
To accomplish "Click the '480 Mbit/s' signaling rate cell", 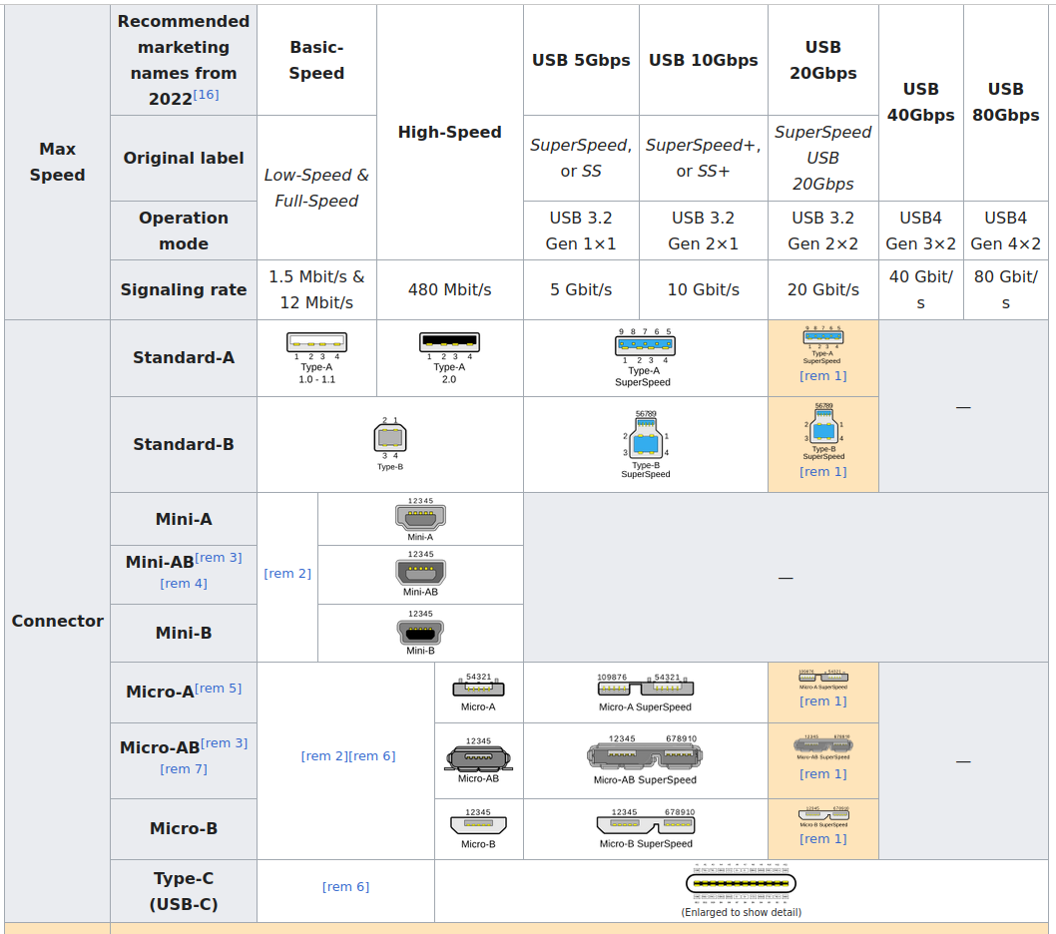I will [450, 289].
